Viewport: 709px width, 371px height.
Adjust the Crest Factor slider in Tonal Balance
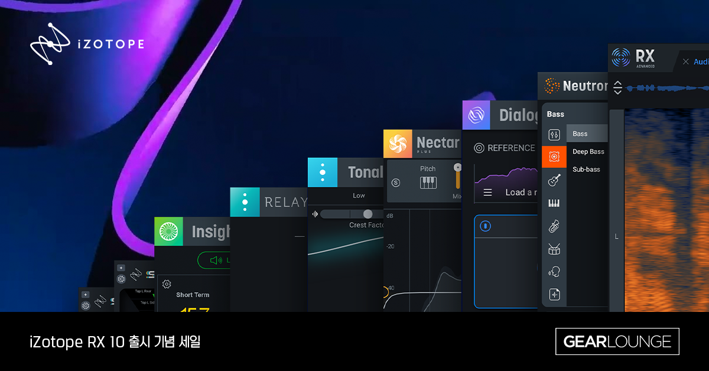[366, 214]
